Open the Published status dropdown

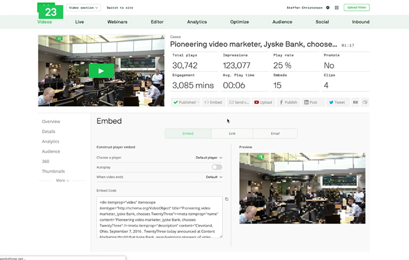point(185,102)
